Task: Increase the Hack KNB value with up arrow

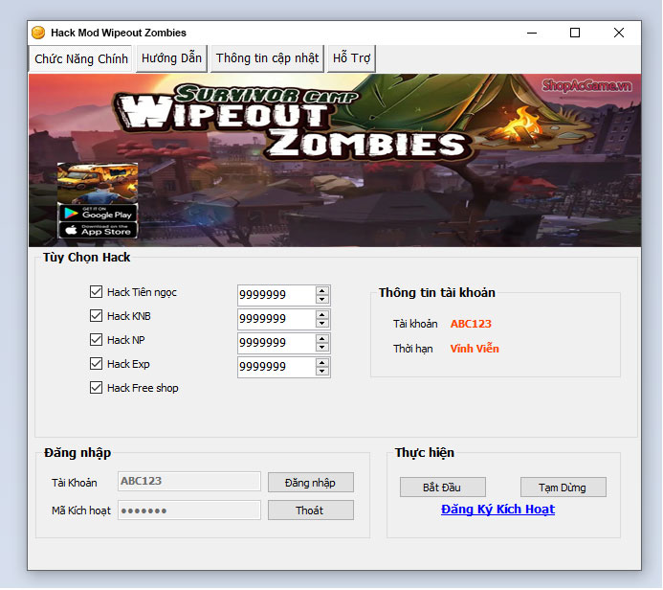Action: tap(322, 315)
